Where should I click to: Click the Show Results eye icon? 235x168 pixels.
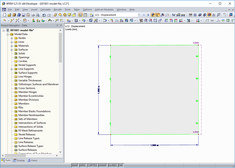162,15
